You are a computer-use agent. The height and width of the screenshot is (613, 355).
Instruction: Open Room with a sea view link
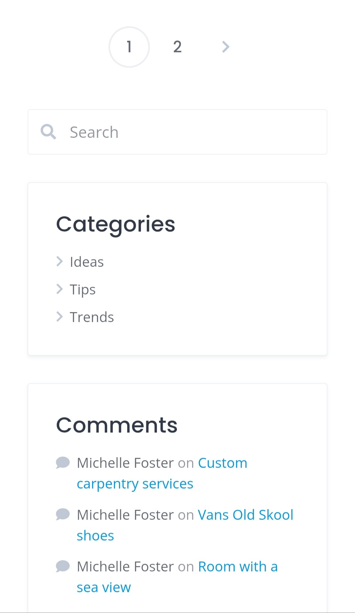[x=177, y=577]
